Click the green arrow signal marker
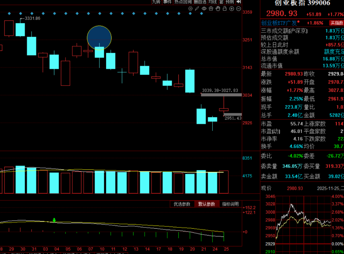The height and width of the screenshot is (254, 344). (54, 220)
